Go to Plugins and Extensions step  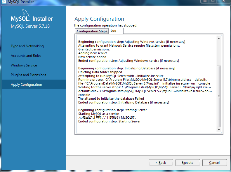28,75
